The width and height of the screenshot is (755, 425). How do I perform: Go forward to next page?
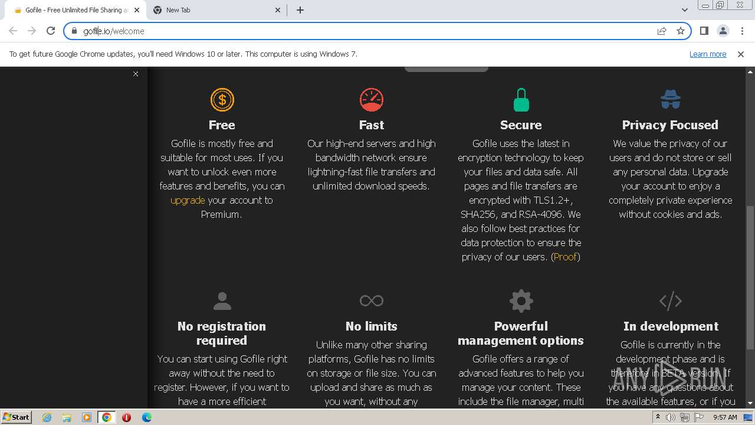(32, 31)
